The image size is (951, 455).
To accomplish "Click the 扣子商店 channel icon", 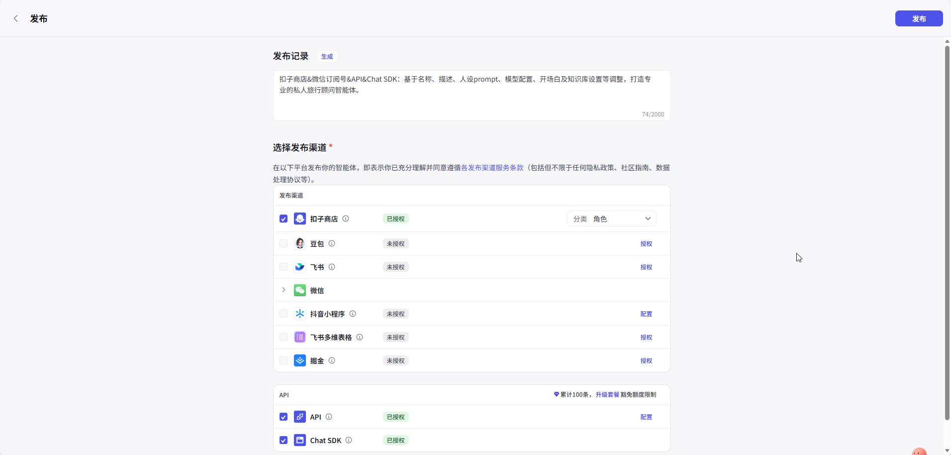I will (x=300, y=219).
